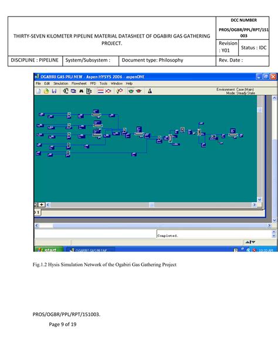Click the red shield system tray icon
The height and width of the screenshot is (360, 278).
click(x=254, y=250)
